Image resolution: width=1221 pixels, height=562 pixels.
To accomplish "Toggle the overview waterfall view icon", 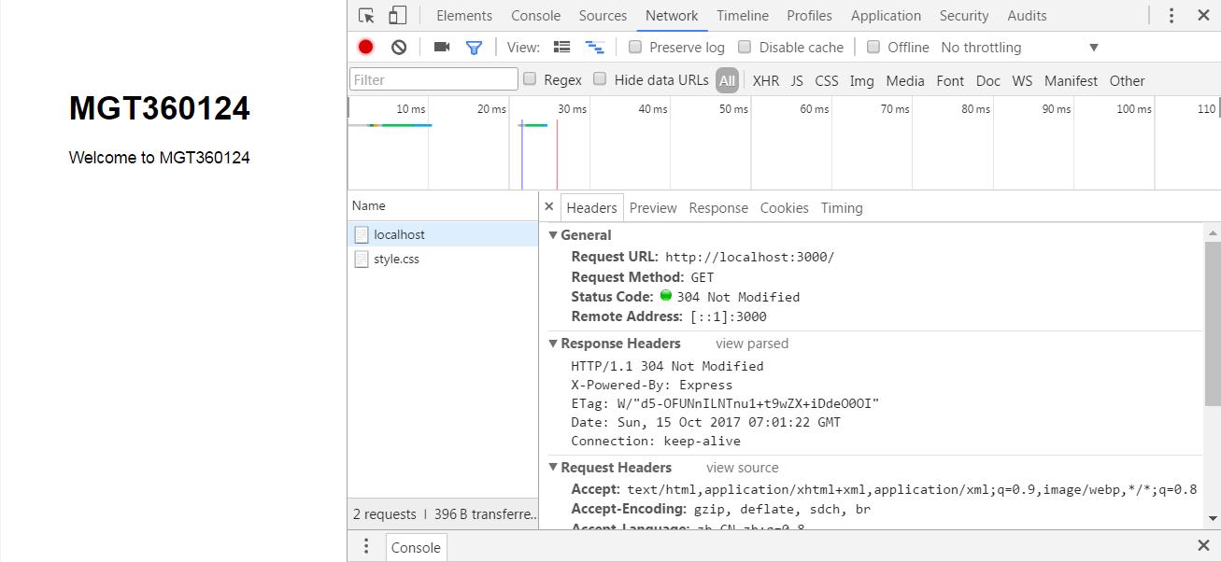I will (x=594, y=47).
